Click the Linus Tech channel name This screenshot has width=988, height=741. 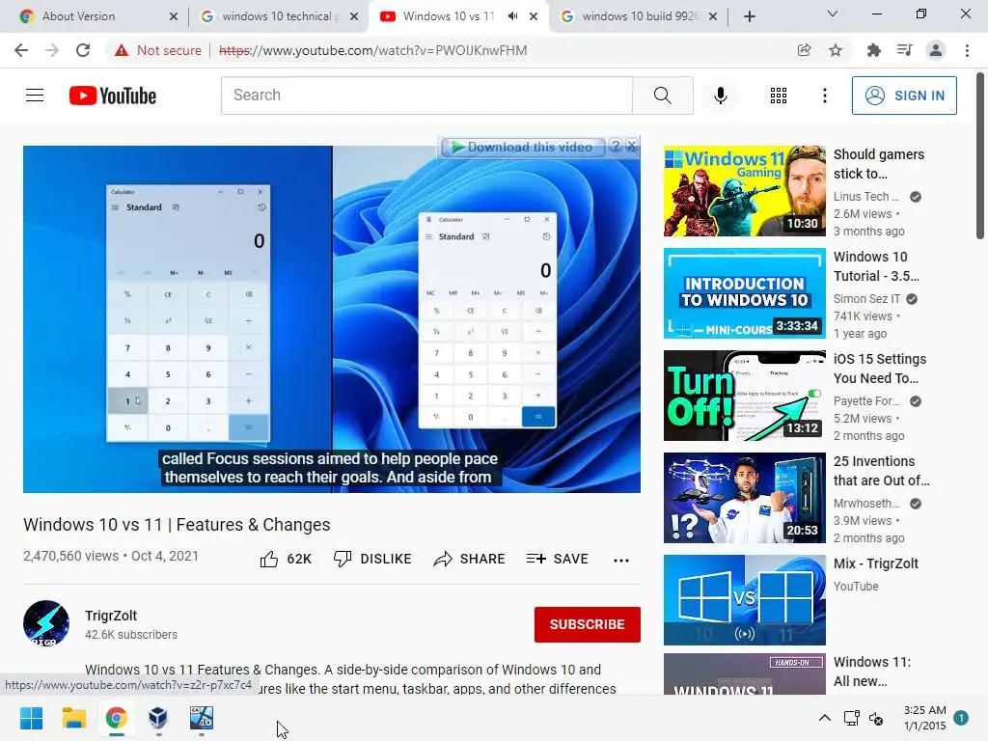865,197
